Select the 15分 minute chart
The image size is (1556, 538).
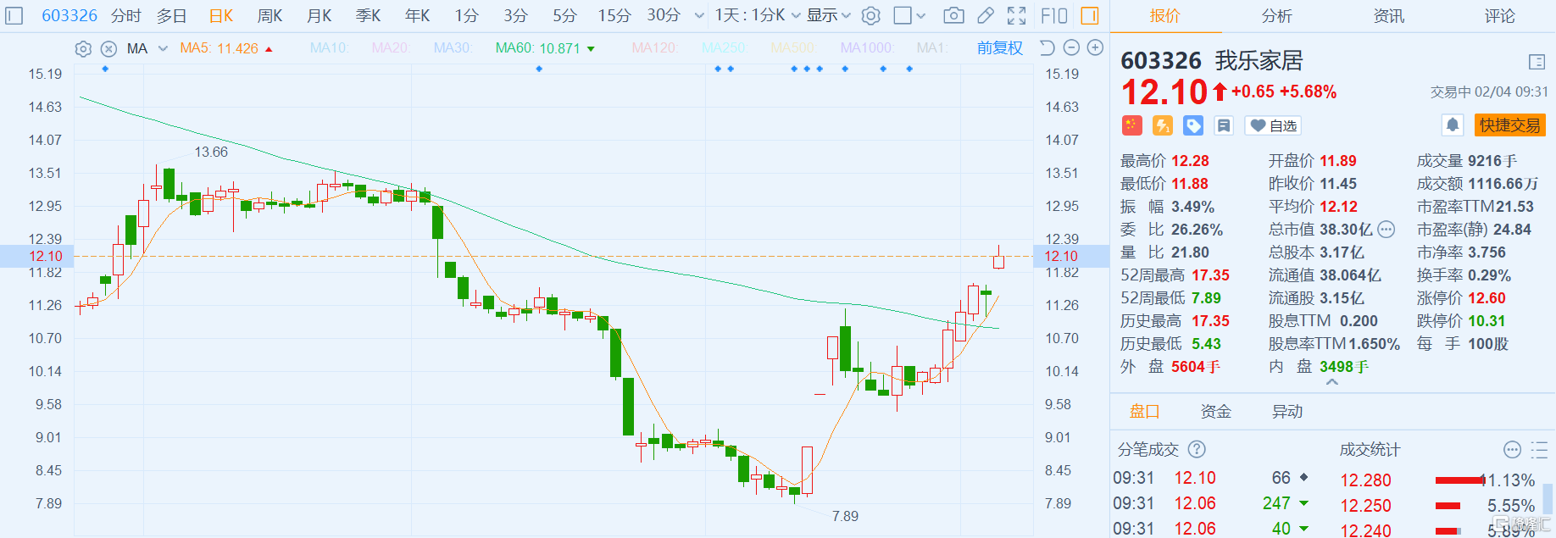tap(614, 15)
